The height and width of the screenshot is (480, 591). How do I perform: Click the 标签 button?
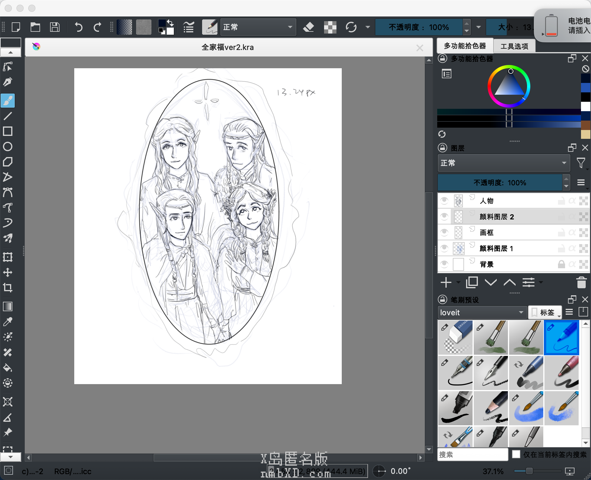(545, 312)
